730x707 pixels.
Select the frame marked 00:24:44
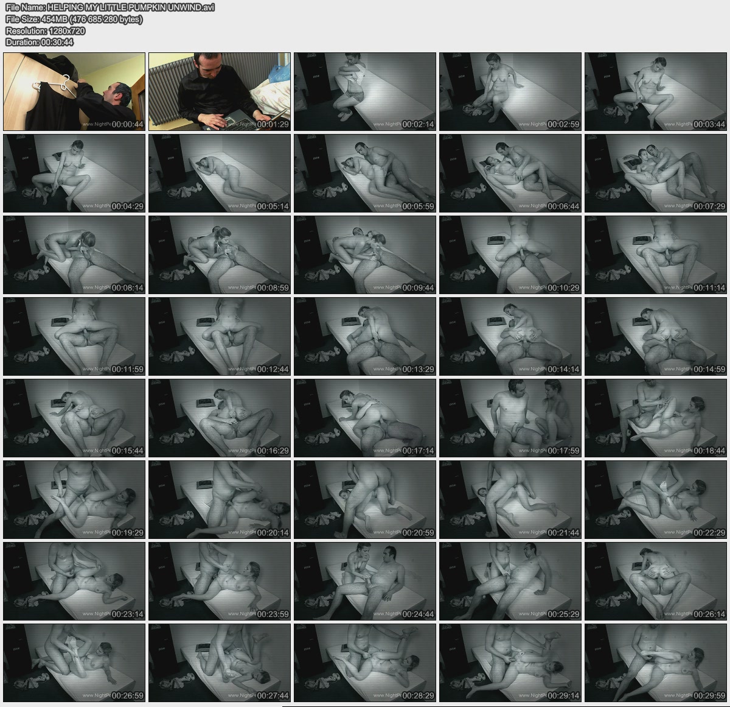coord(365,581)
